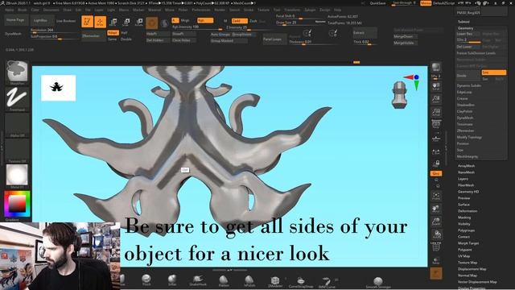
Task: Toggle the Rgb mode button
Action: point(205,20)
